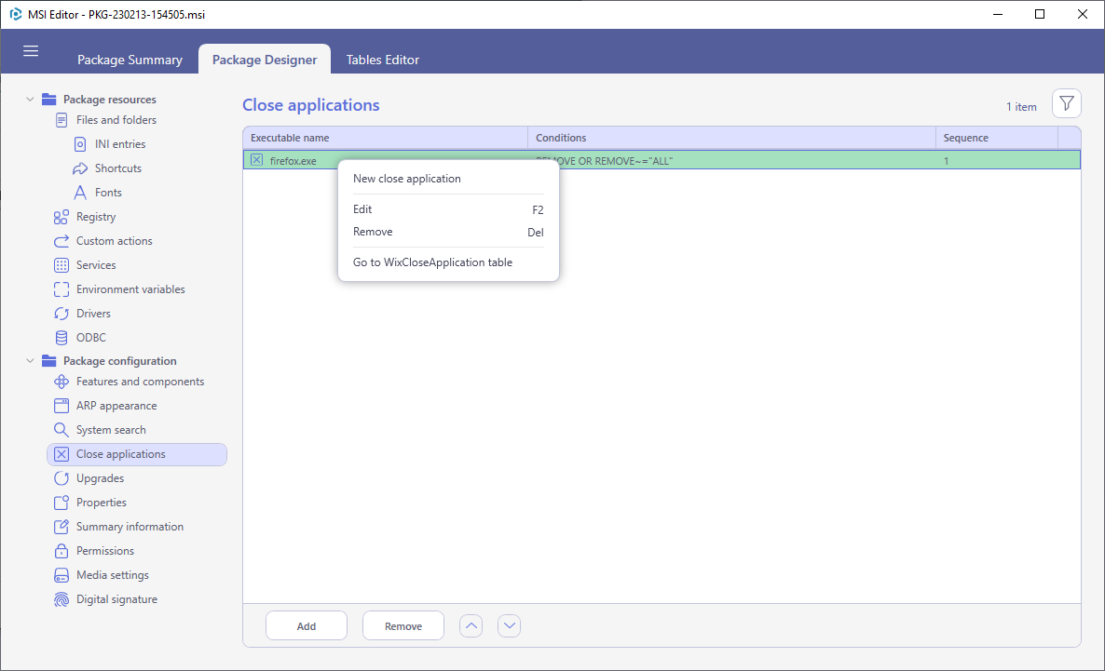The width and height of the screenshot is (1105, 671).
Task: Click the Environment variables bracket icon
Action: (61, 289)
